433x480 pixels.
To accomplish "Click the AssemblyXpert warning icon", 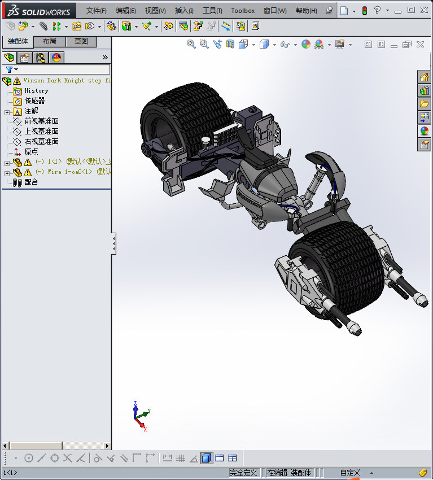I will (x=241, y=27).
